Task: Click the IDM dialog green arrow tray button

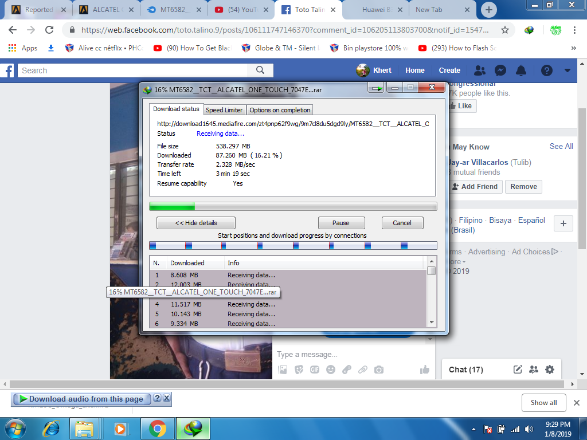Action: tap(376, 88)
